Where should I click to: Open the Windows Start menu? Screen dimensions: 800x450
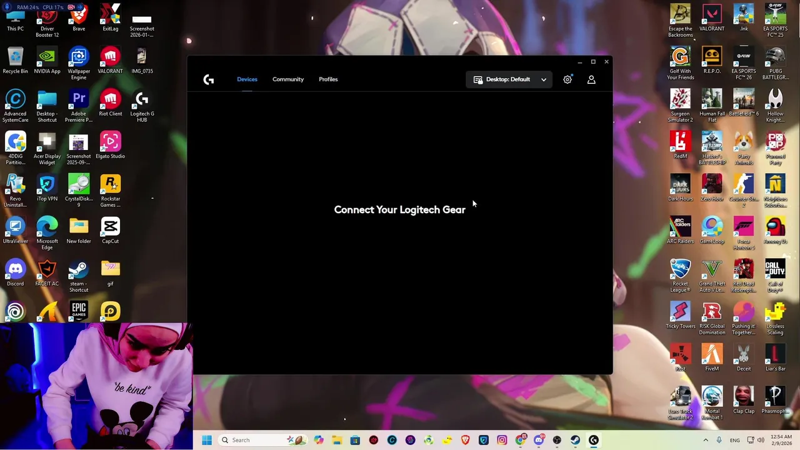207,440
